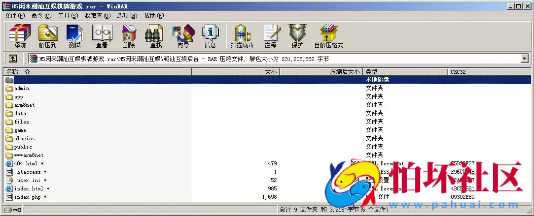Click the 保护 (Protect) shield icon
This screenshot has height=216, width=534.
(x=297, y=35)
